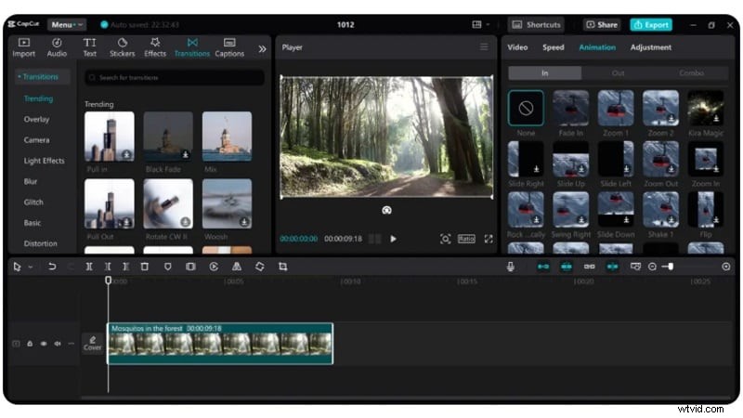The height and width of the screenshot is (418, 743).
Task: Click the rotate icon in timeline toolbar
Action: click(x=259, y=267)
